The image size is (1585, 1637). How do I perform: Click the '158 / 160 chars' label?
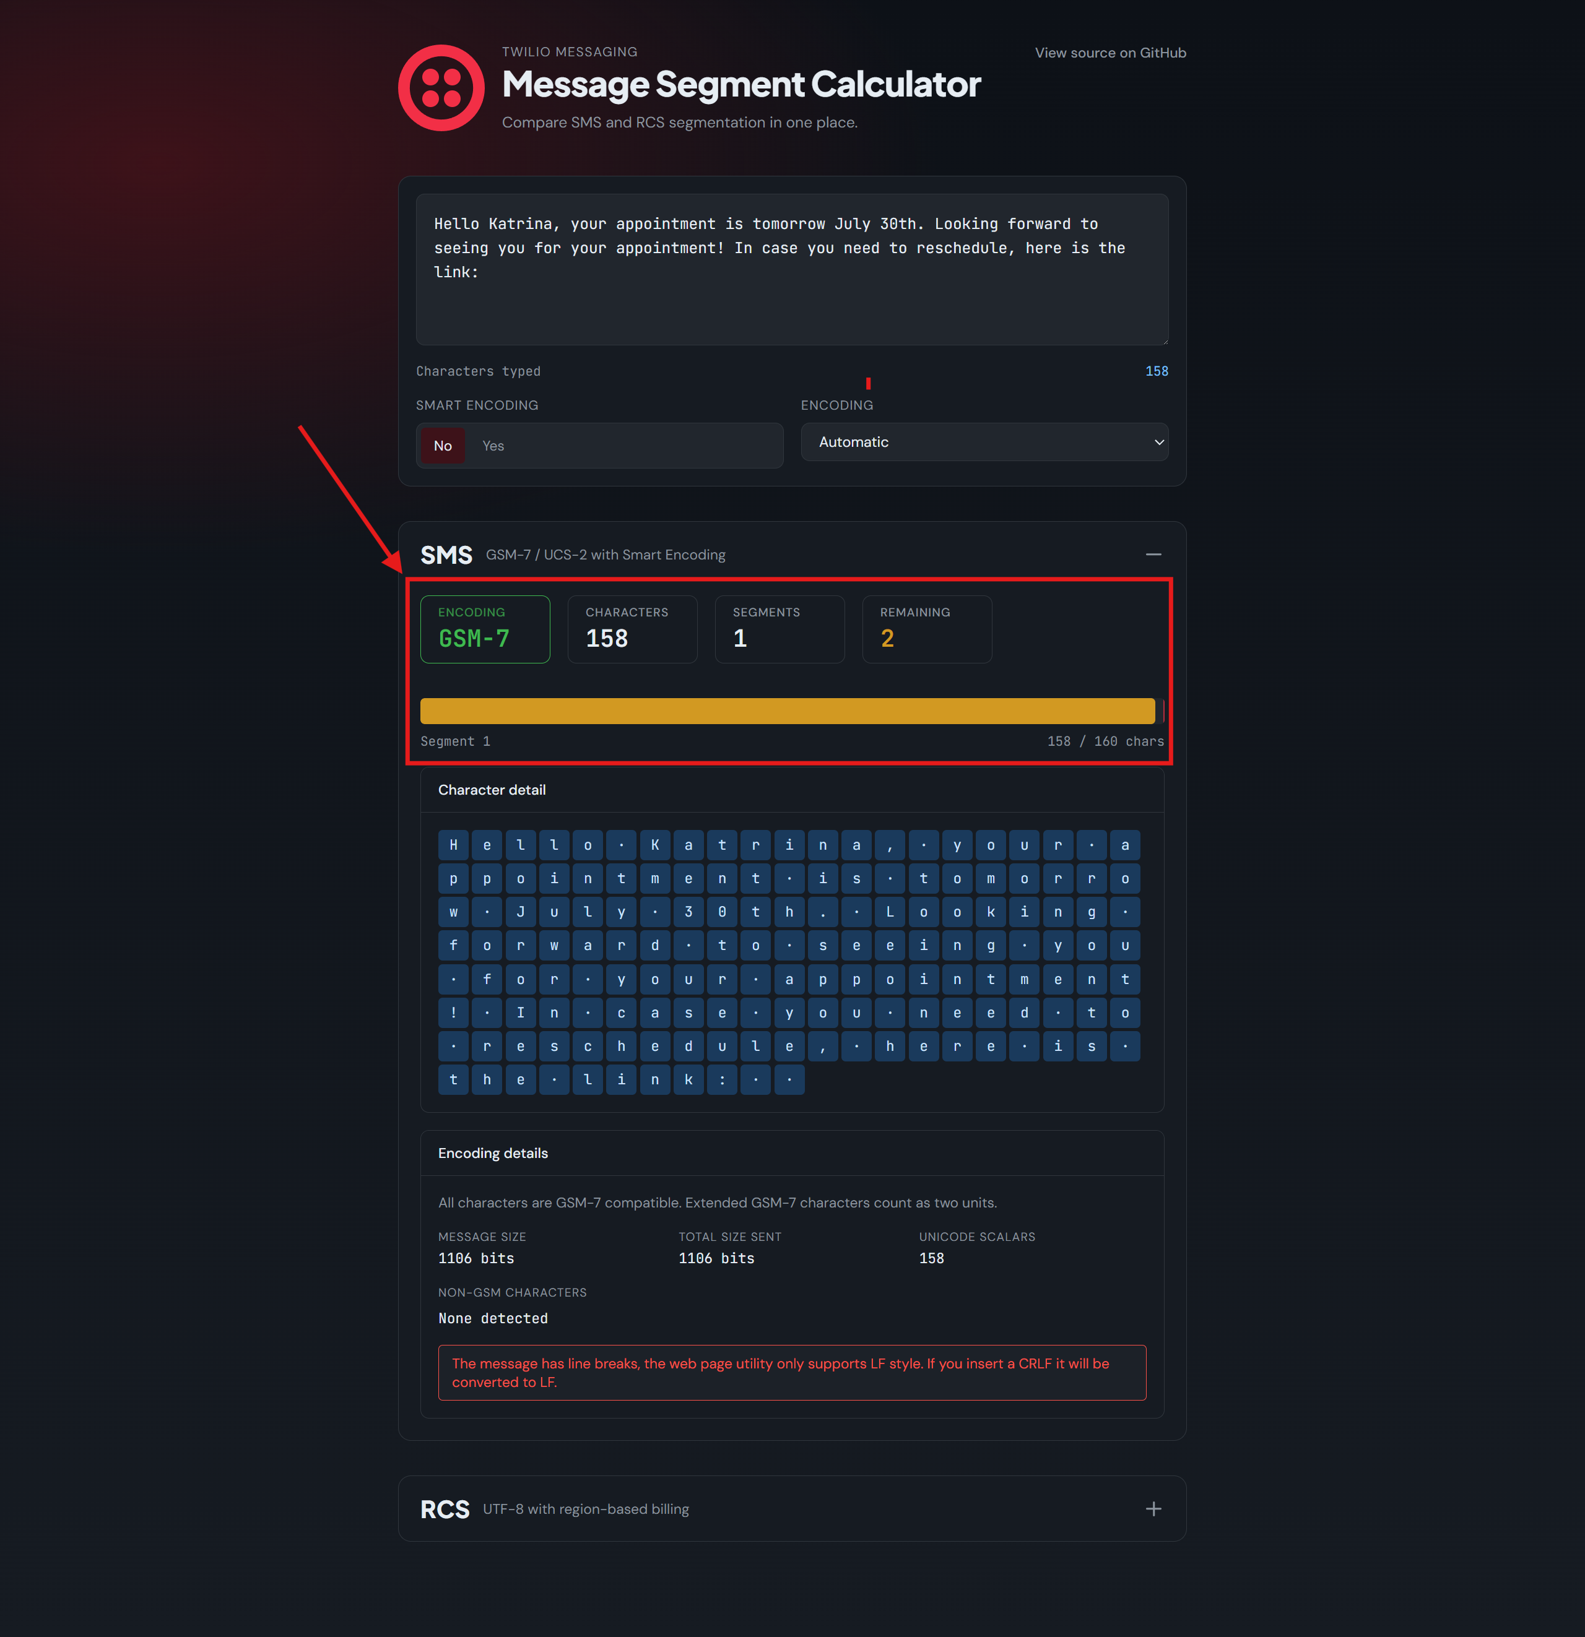[1105, 741]
